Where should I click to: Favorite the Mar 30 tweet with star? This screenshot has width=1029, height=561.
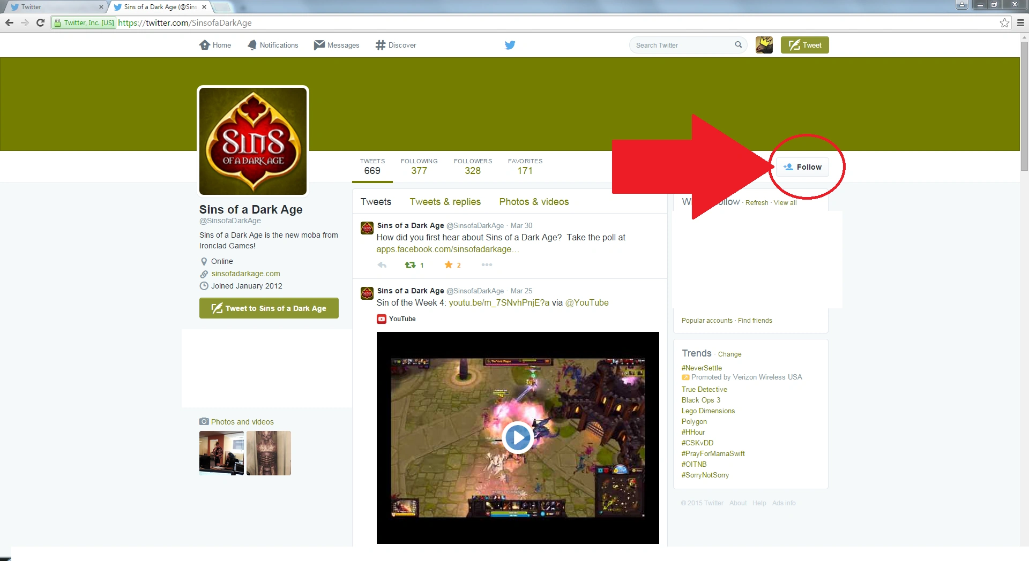449,265
